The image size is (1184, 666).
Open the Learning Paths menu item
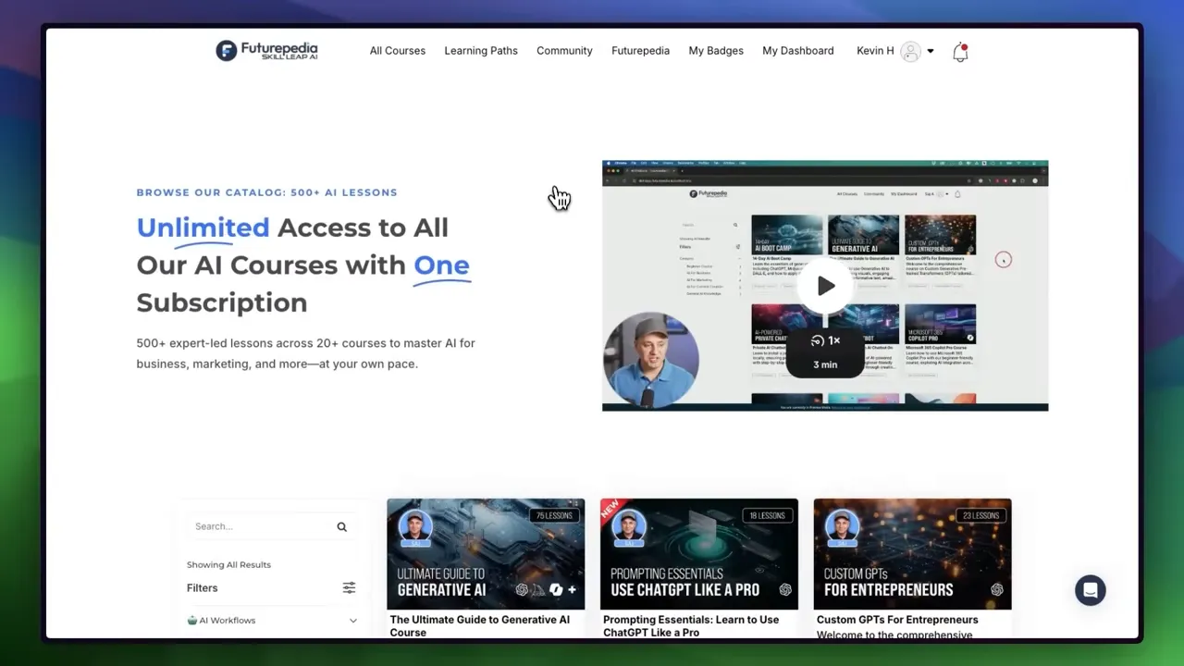pyautogui.click(x=481, y=51)
